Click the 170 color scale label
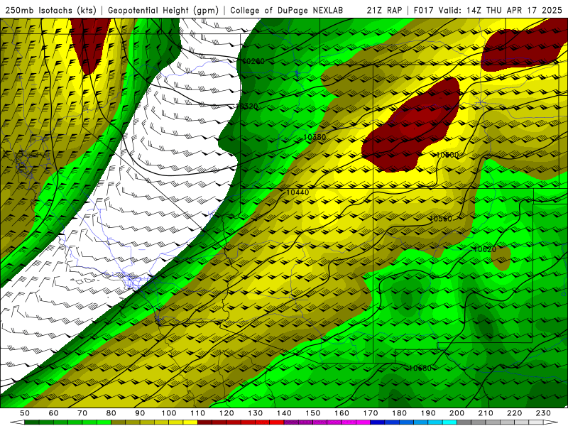The width and height of the screenshot is (568, 426). (x=371, y=413)
